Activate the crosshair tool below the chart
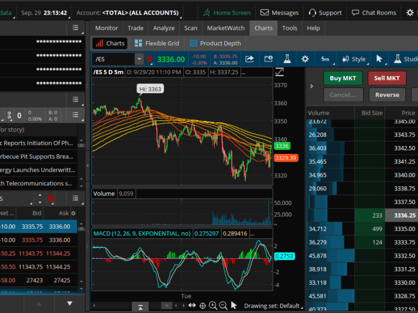 coord(203,305)
